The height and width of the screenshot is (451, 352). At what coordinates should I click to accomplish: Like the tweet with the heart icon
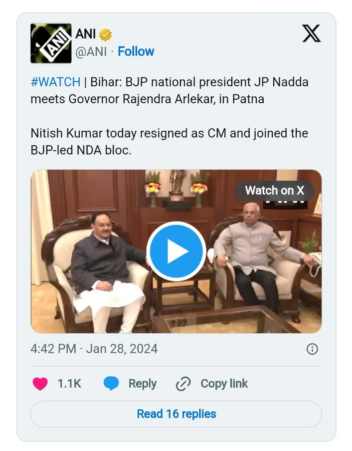click(x=40, y=384)
